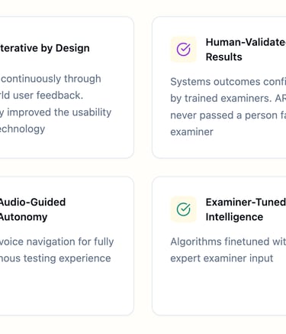
Task: Click the purple checkmark icon beside Human-Validated Results
Action: 184,50
